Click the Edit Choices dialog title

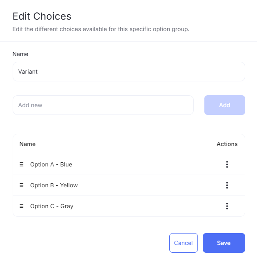pyautogui.click(x=42, y=16)
